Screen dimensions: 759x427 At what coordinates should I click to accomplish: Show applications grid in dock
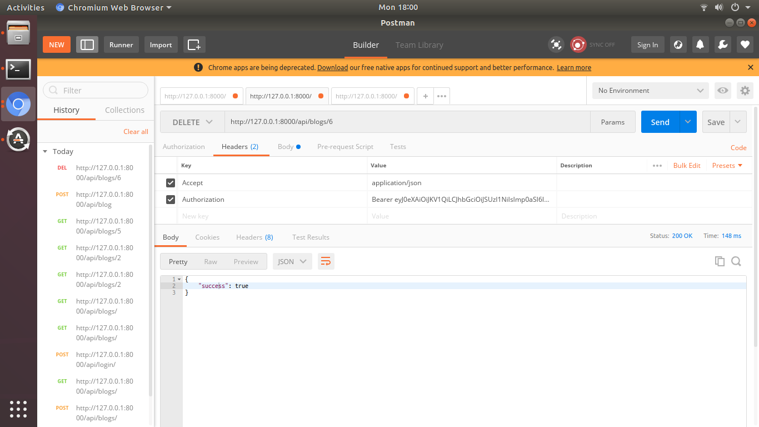pos(18,409)
